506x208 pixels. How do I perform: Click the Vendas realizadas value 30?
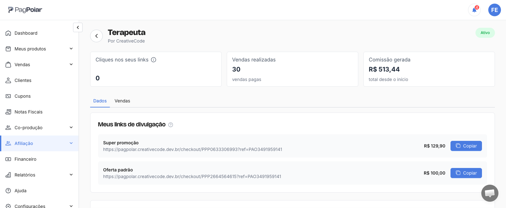point(236,69)
